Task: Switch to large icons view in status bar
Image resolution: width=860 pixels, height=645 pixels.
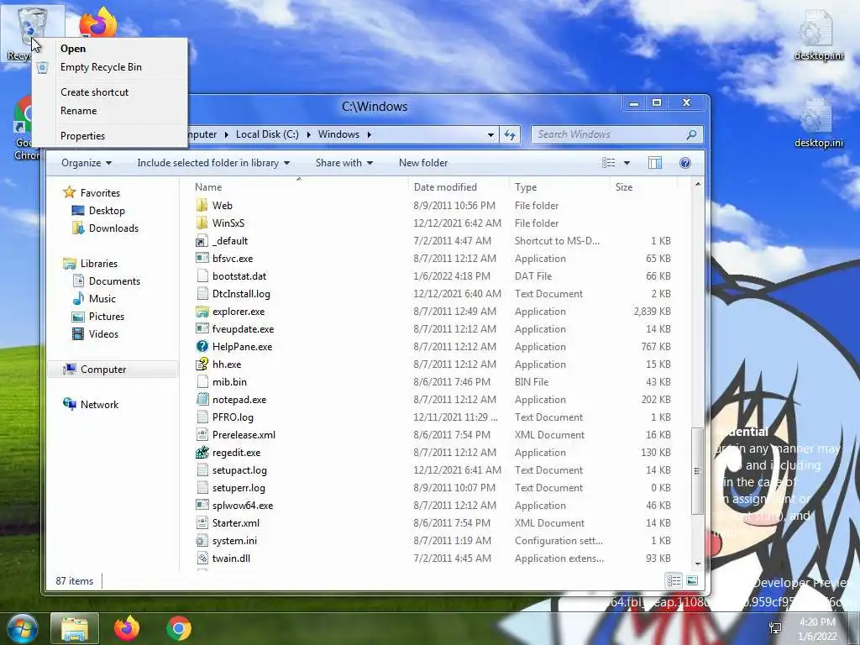Action: tap(692, 580)
